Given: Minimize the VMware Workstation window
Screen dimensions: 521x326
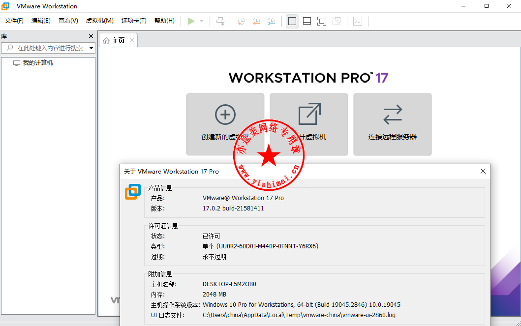Looking at the screenshot, I should [464, 6].
